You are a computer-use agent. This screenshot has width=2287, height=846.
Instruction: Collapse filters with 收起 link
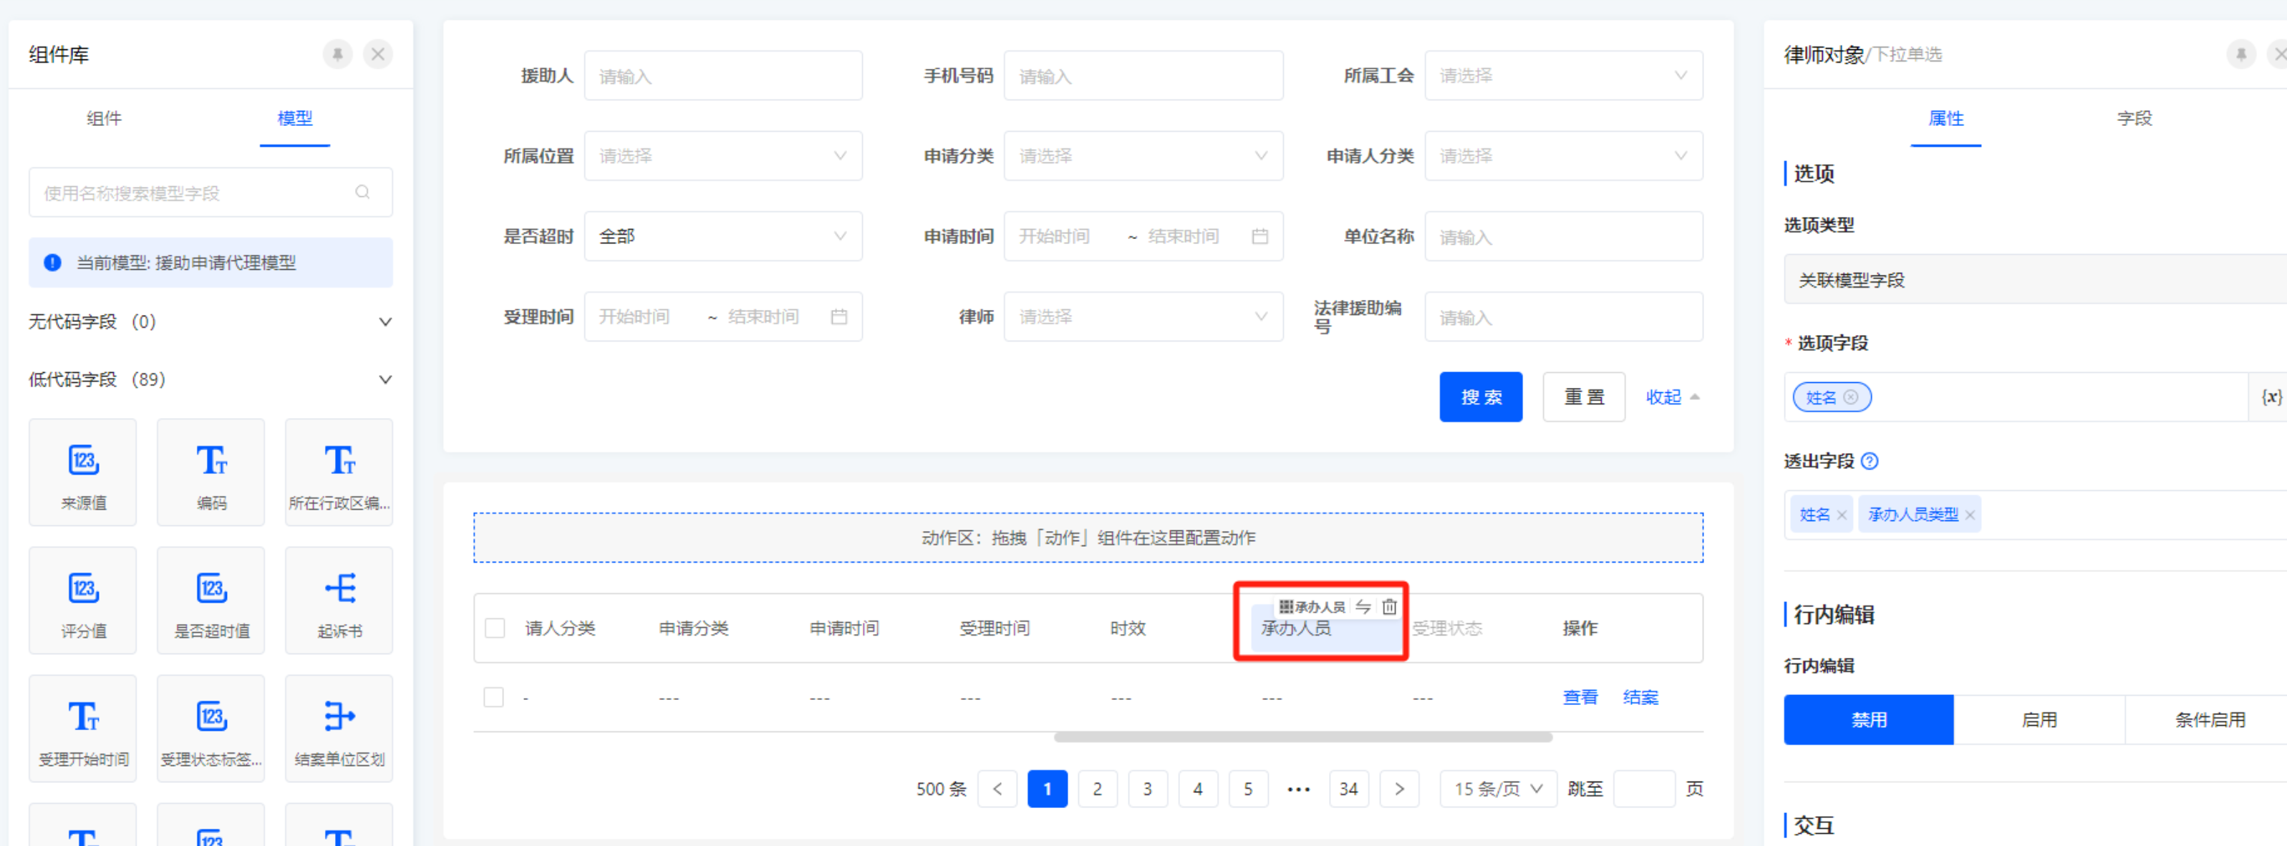tap(1673, 397)
